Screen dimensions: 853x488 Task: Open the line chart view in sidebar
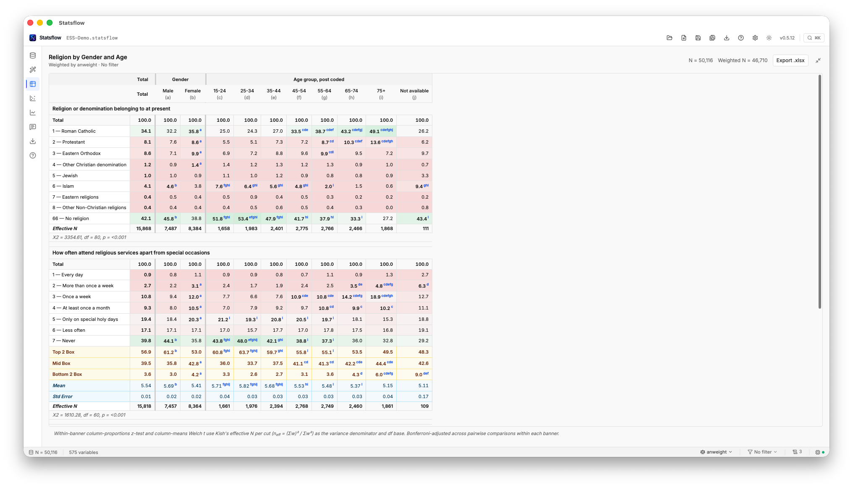[33, 113]
